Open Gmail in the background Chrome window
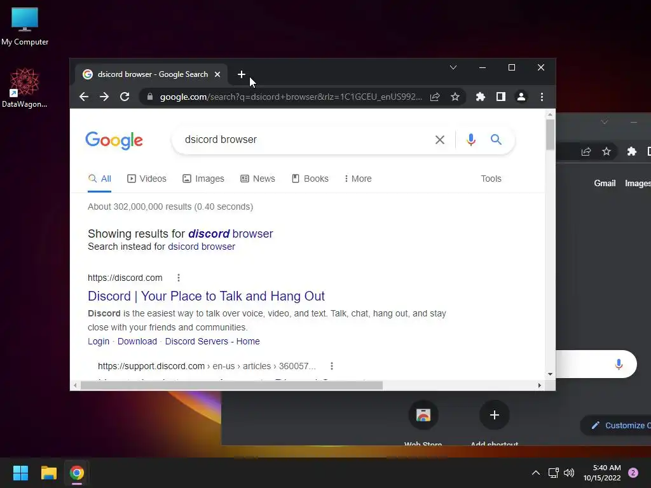 click(x=605, y=184)
